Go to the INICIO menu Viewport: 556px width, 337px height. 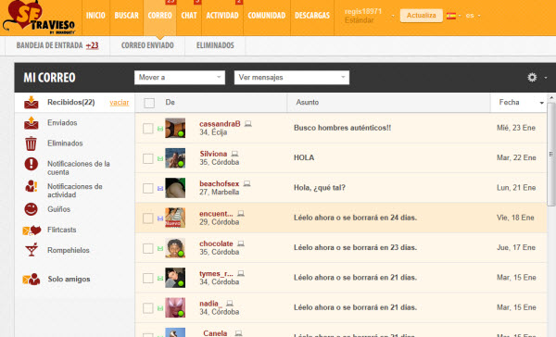95,16
